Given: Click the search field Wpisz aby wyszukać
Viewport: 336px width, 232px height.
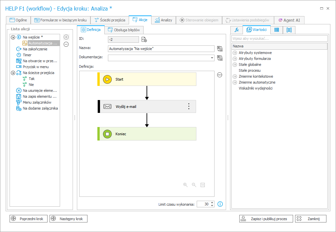Looking at the screenshot, I should (x=279, y=39).
